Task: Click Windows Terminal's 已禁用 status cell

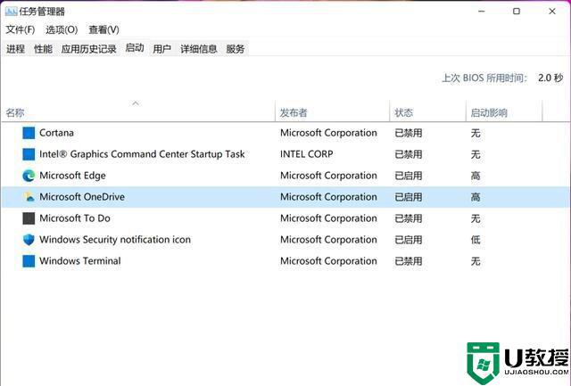Action: click(x=409, y=261)
